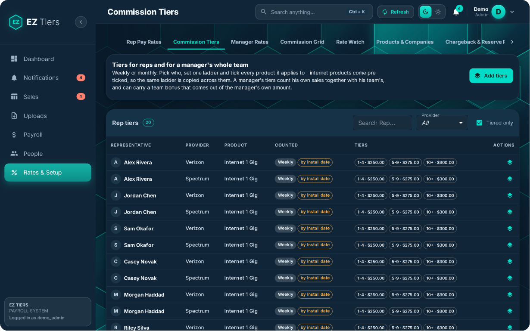Click Spectrum in Sam Okafor row
530x331 pixels.
coord(197,245)
